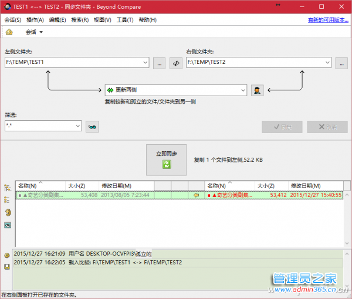This screenshot has height=299, width=352.
Task: Minimize the Beyond Compare window
Action: (302, 6)
